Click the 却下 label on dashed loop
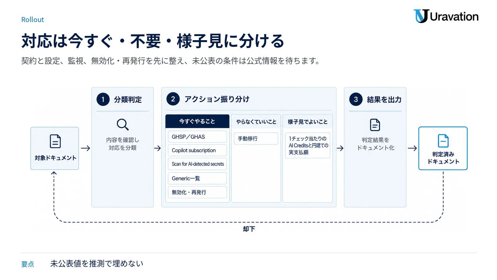Viewport: 497px width, 280px height. (x=249, y=229)
